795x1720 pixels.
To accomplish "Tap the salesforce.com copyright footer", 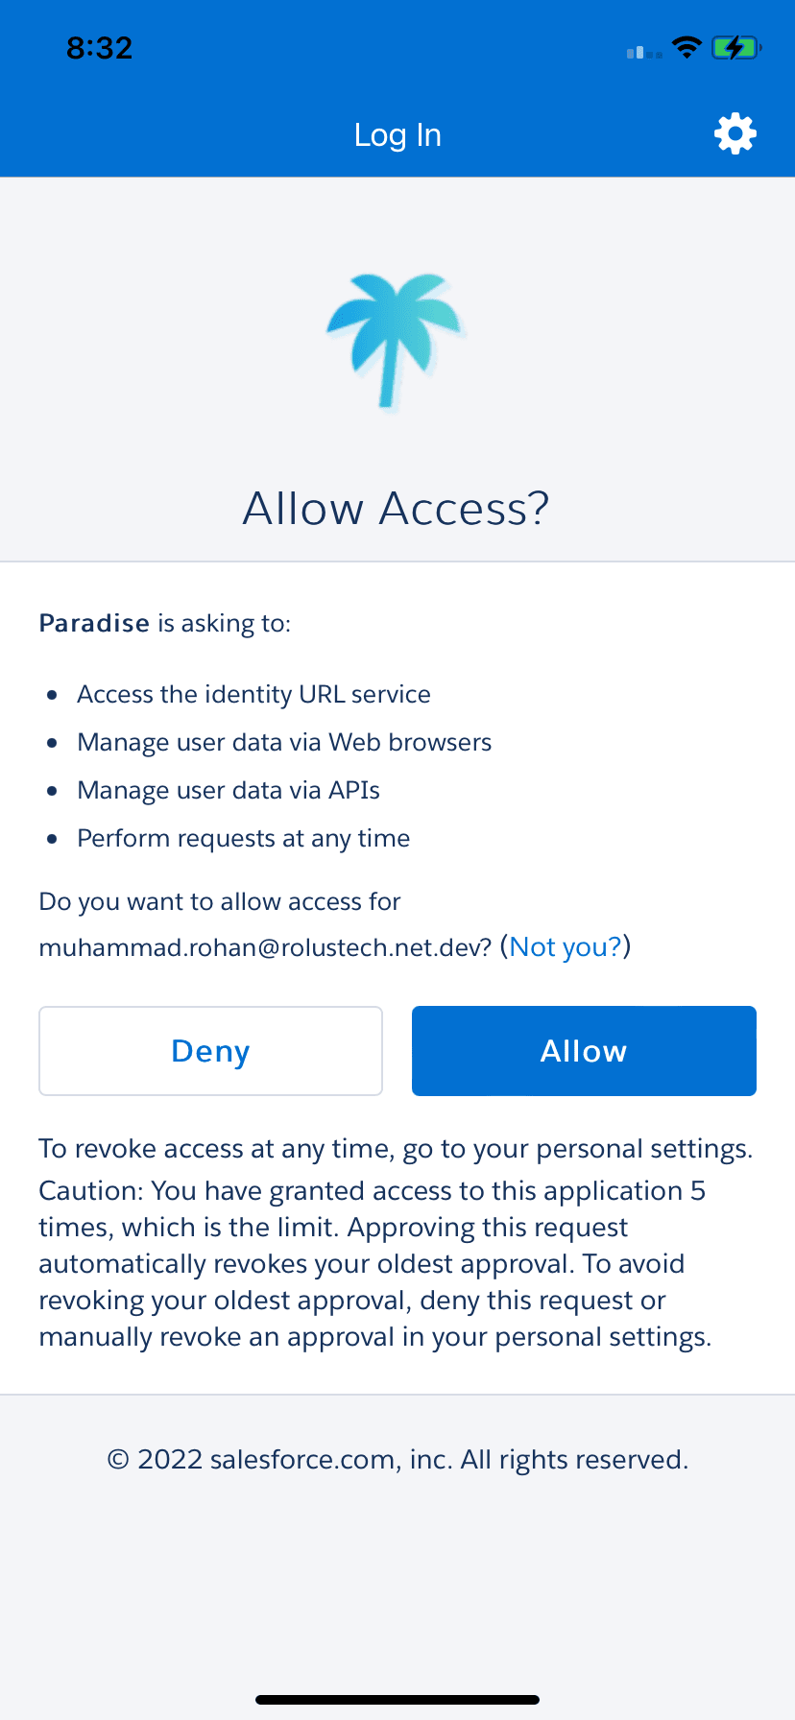I will point(397,1460).
